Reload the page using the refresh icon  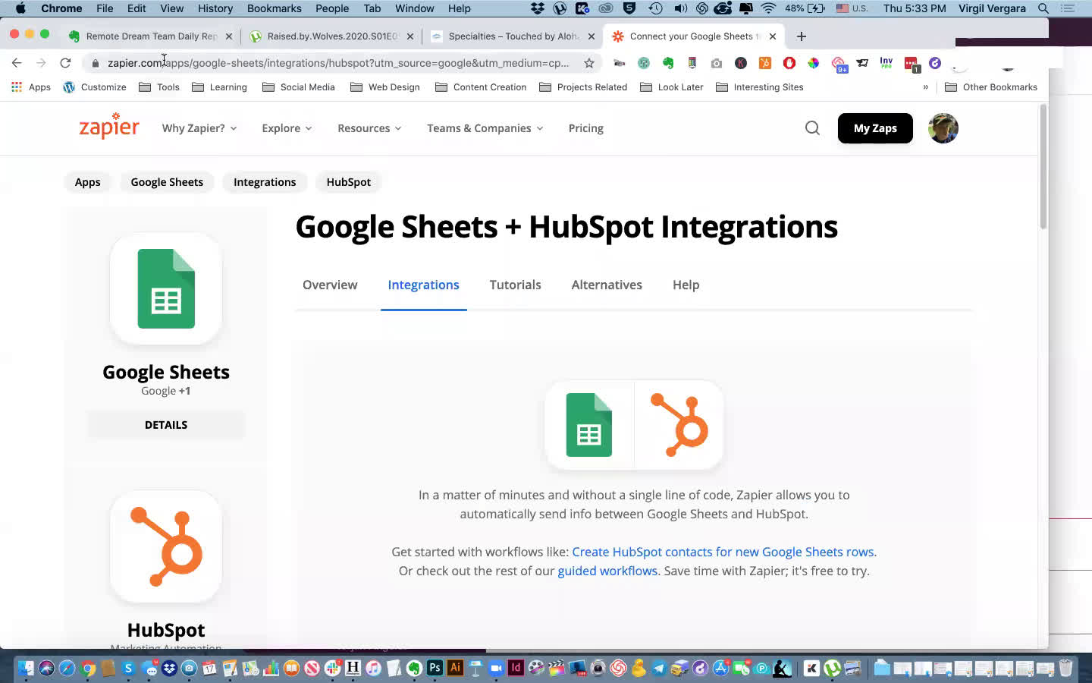coord(65,63)
